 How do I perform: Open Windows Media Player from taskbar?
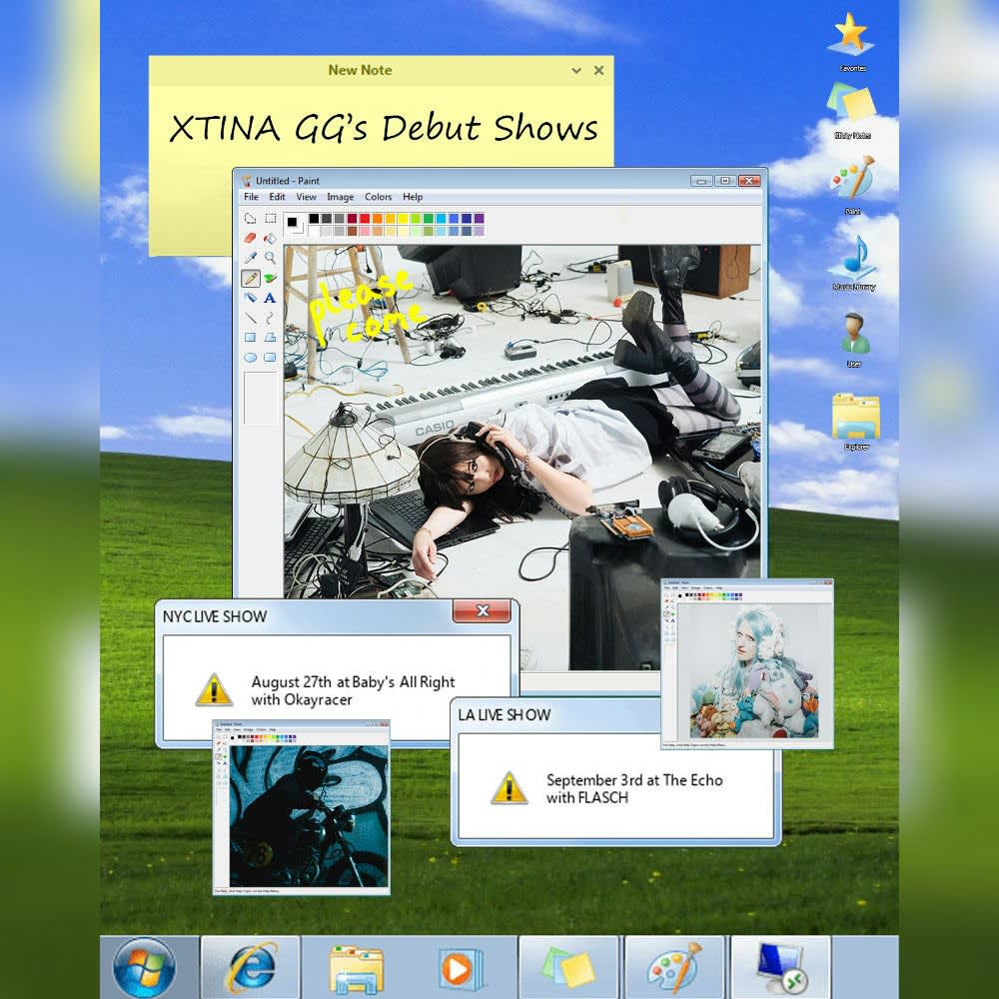coord(460,968)
